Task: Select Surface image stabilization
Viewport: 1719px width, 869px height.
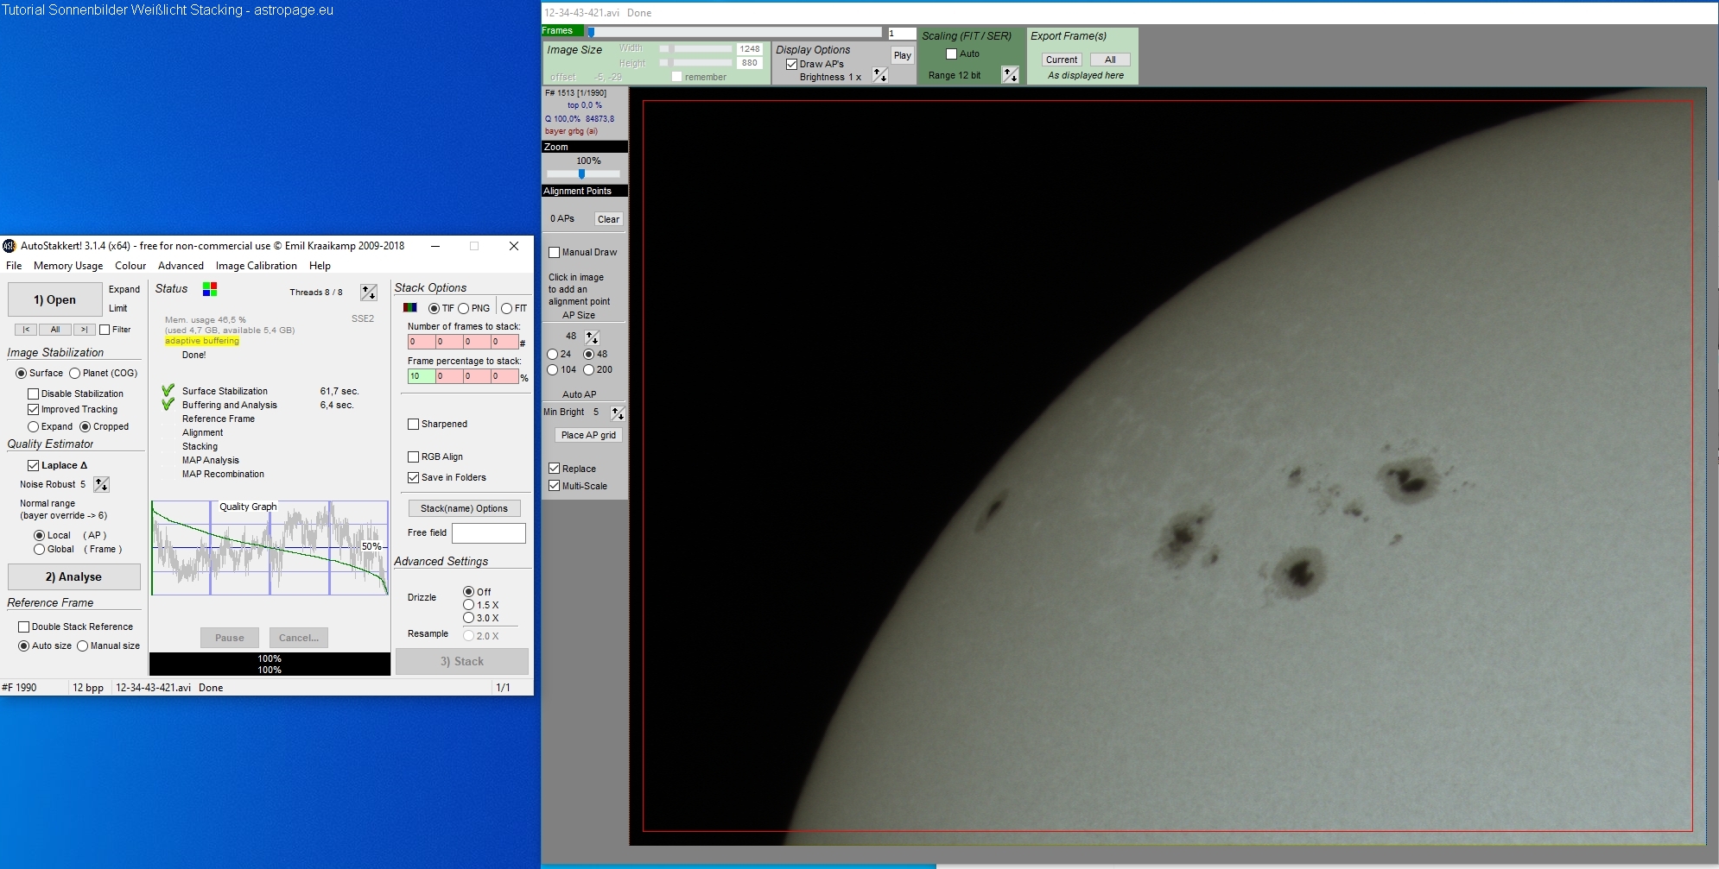Action: [x=21, y=374]
